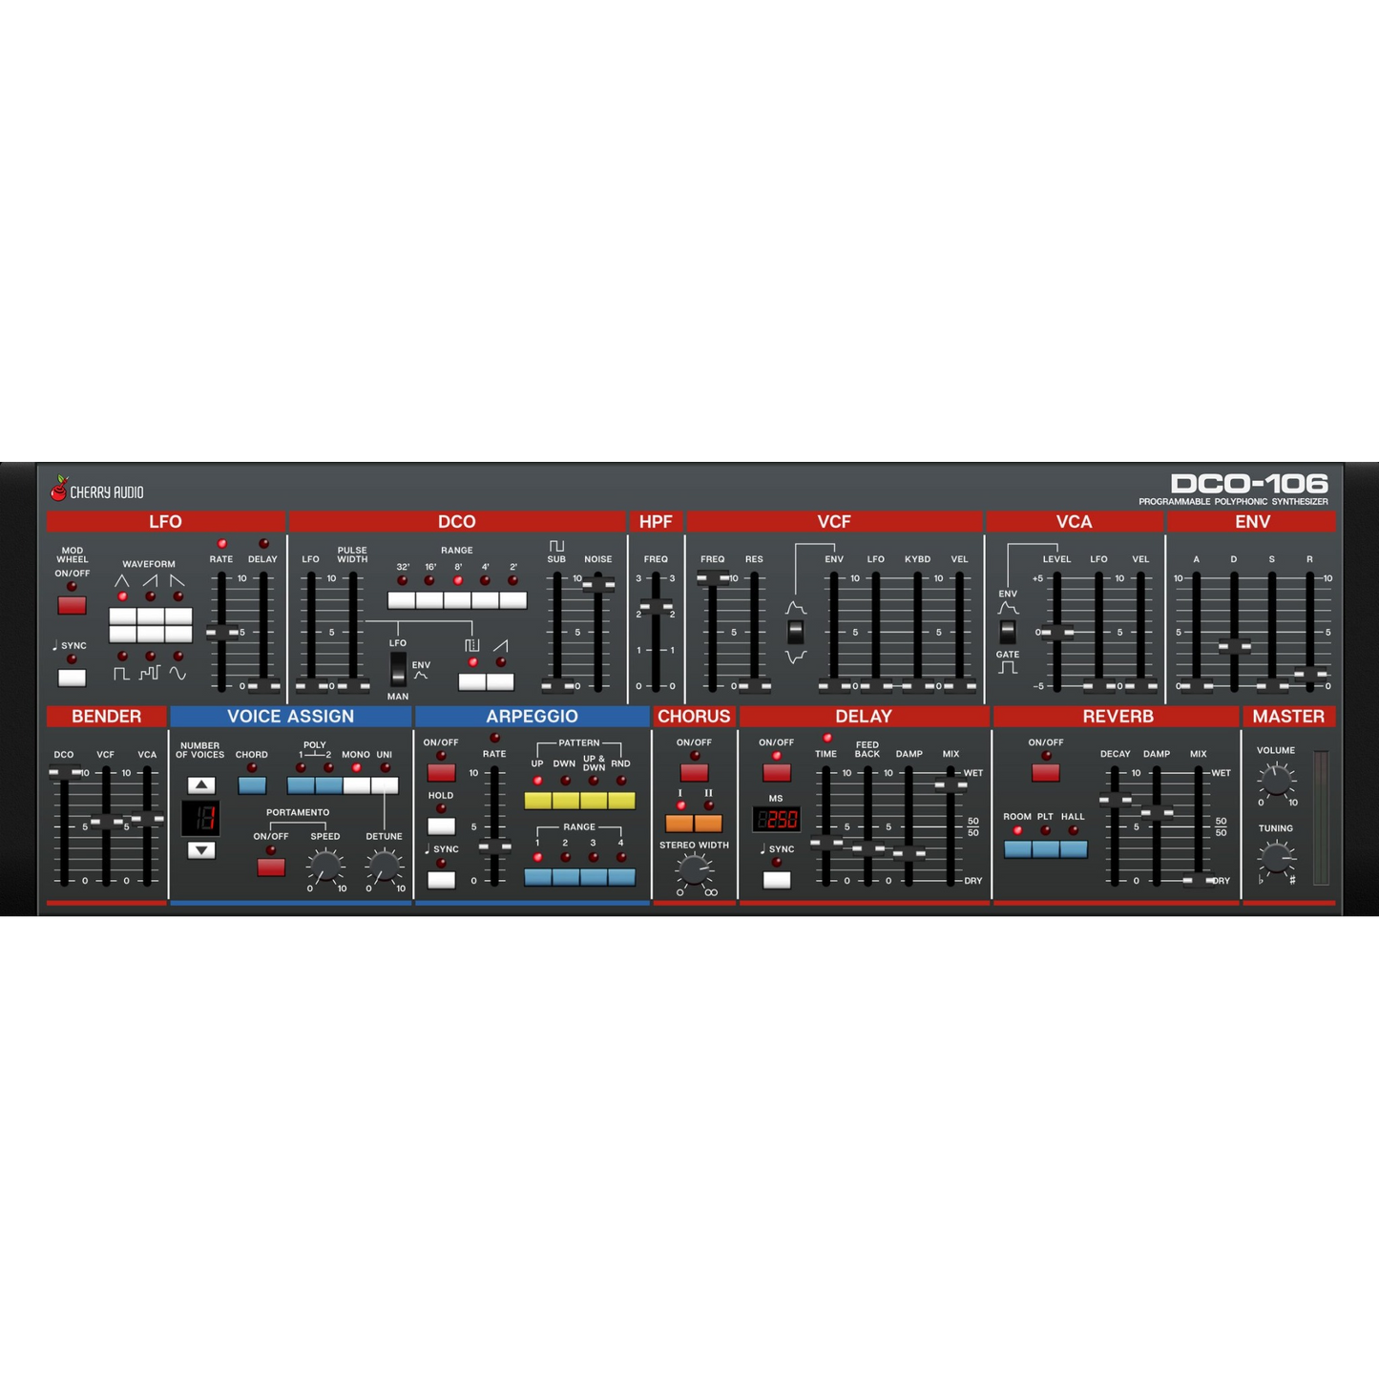
Task: Toggle the Reverb on/off button
Action: tap(1045, 772)
